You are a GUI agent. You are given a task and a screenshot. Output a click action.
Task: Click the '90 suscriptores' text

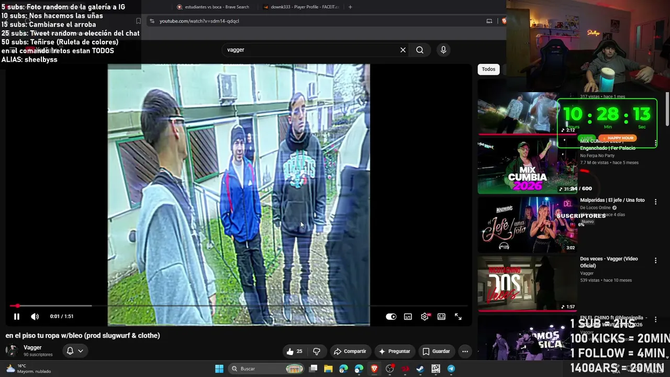(38, 355)
